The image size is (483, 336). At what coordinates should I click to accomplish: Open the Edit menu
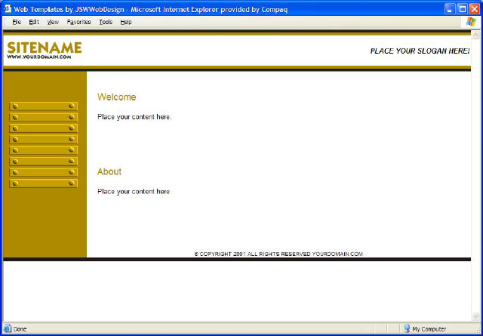34,22
